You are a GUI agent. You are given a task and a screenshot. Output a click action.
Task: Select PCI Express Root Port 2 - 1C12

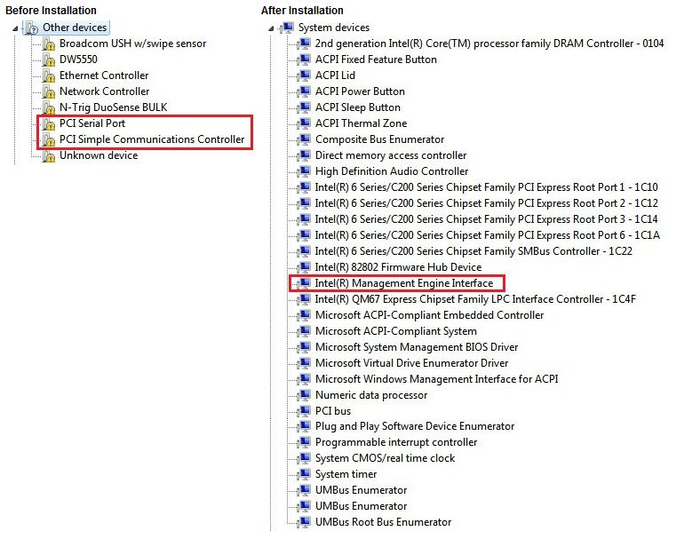click(486, 203)
